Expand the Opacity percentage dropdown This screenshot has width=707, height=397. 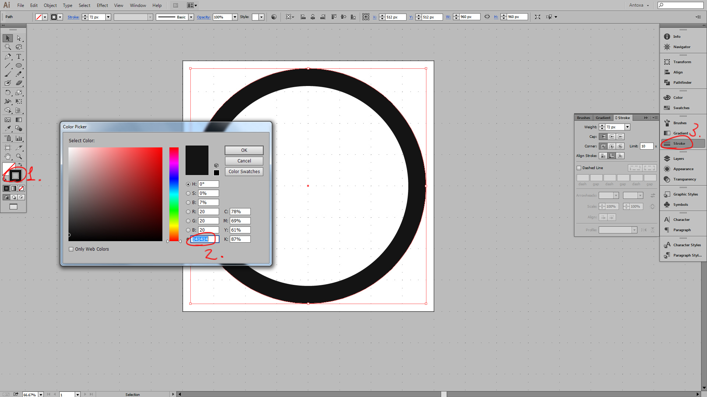pos(235,17)
